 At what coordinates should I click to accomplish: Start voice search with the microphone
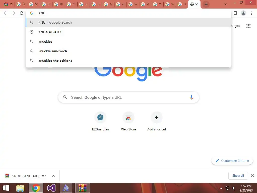click(x=191, y=97)
